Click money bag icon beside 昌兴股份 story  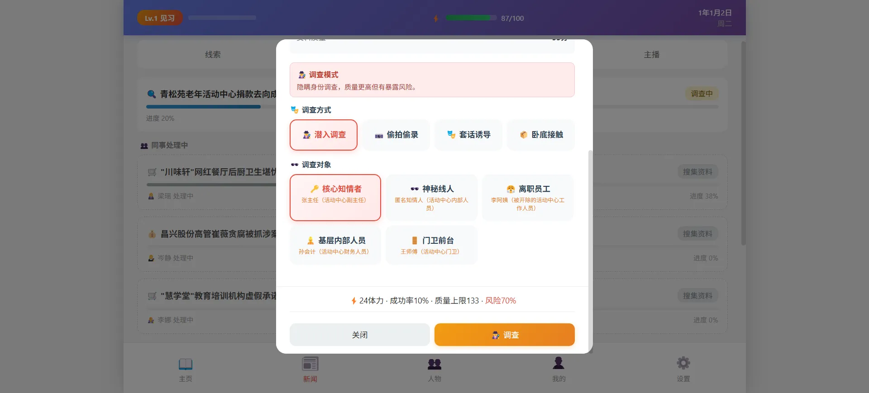click(152, 234)
